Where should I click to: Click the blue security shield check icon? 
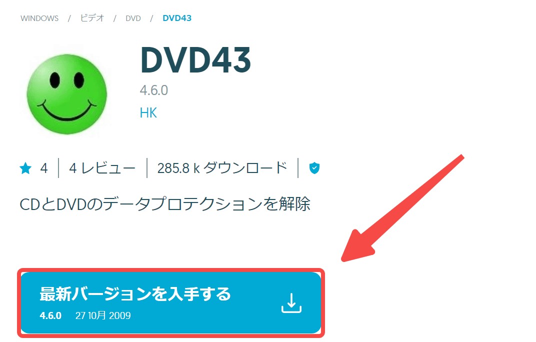314,168
